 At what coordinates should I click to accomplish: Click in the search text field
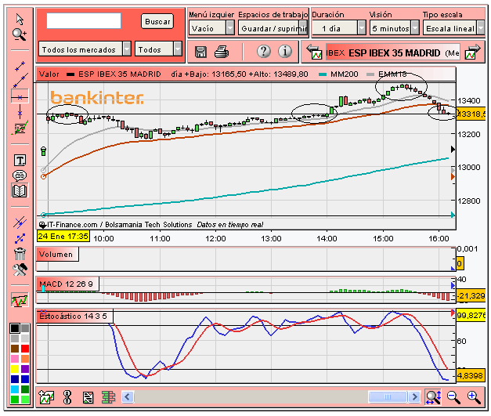pyautogui.click(x=84, y=20)
